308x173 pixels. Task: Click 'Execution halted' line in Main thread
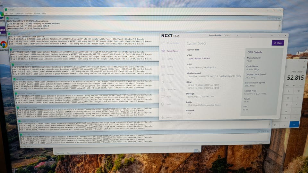point(28,26)
